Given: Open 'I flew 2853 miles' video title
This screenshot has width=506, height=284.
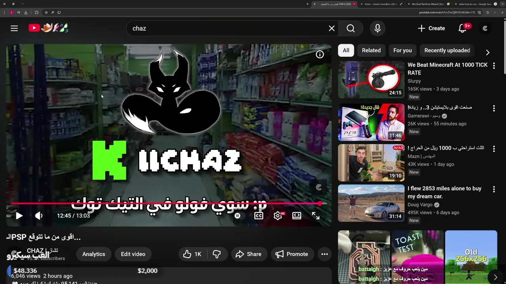Looking at the screenshot, I should coord(444,192).
